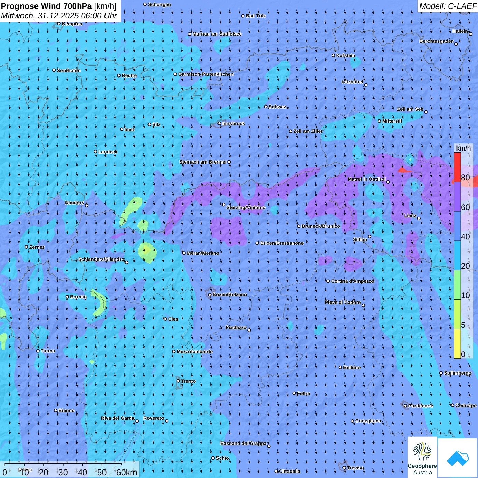Image resolution: width=478 pixels, height=478 pixels.
Task: Click the Sonthofen city label
Action: pos(69,70)
